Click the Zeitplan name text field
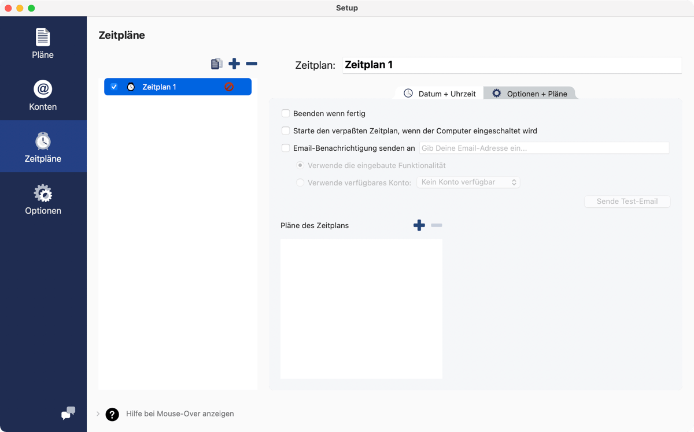The height and width of the screenshot is (432, 694). pyautogui.click(x=512, y=65)
